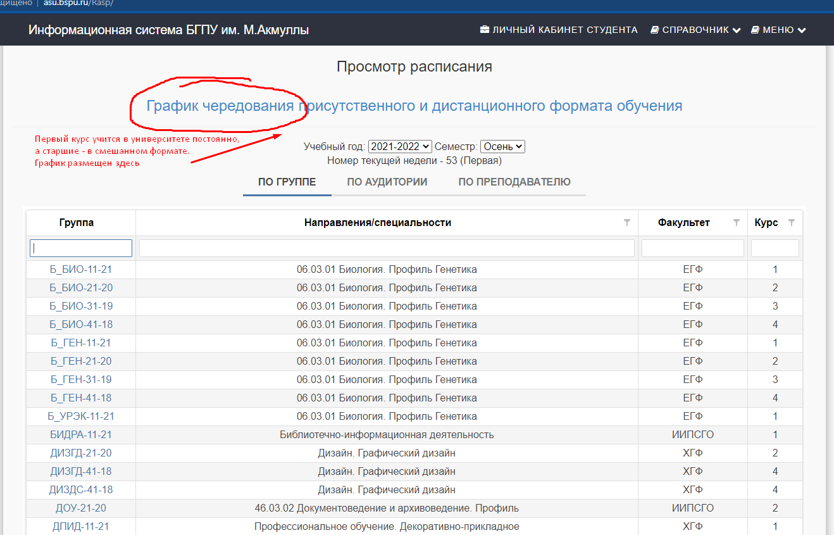Expand the Справочник dropdown menu

[x=695, y=30]
